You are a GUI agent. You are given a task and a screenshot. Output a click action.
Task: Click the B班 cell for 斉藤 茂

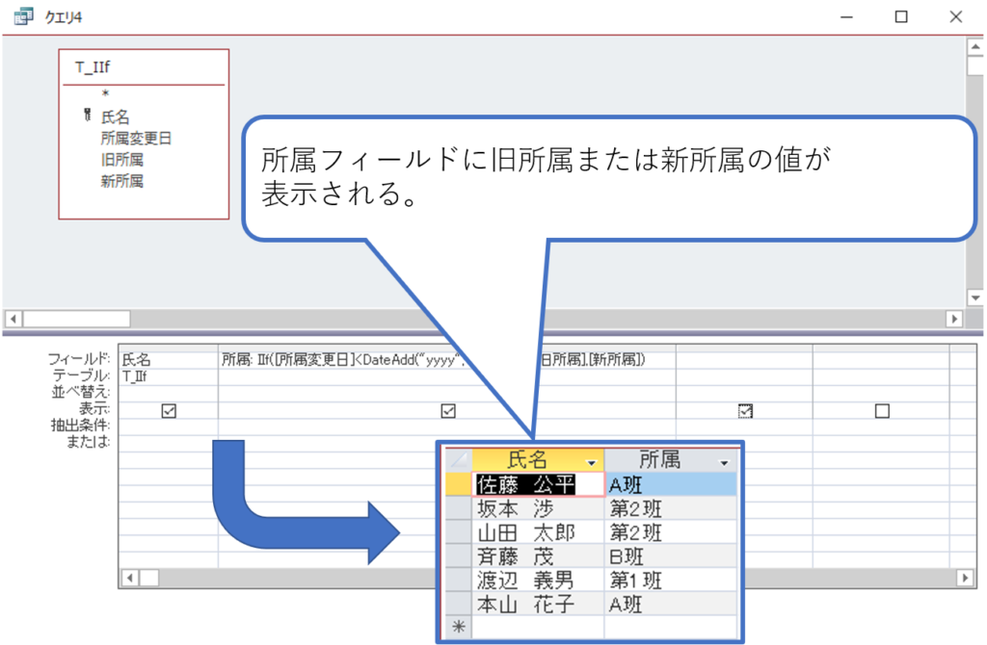point(671,556)
